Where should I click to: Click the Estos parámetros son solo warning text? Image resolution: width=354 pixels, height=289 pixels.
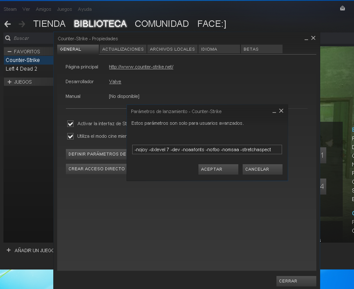187,123
